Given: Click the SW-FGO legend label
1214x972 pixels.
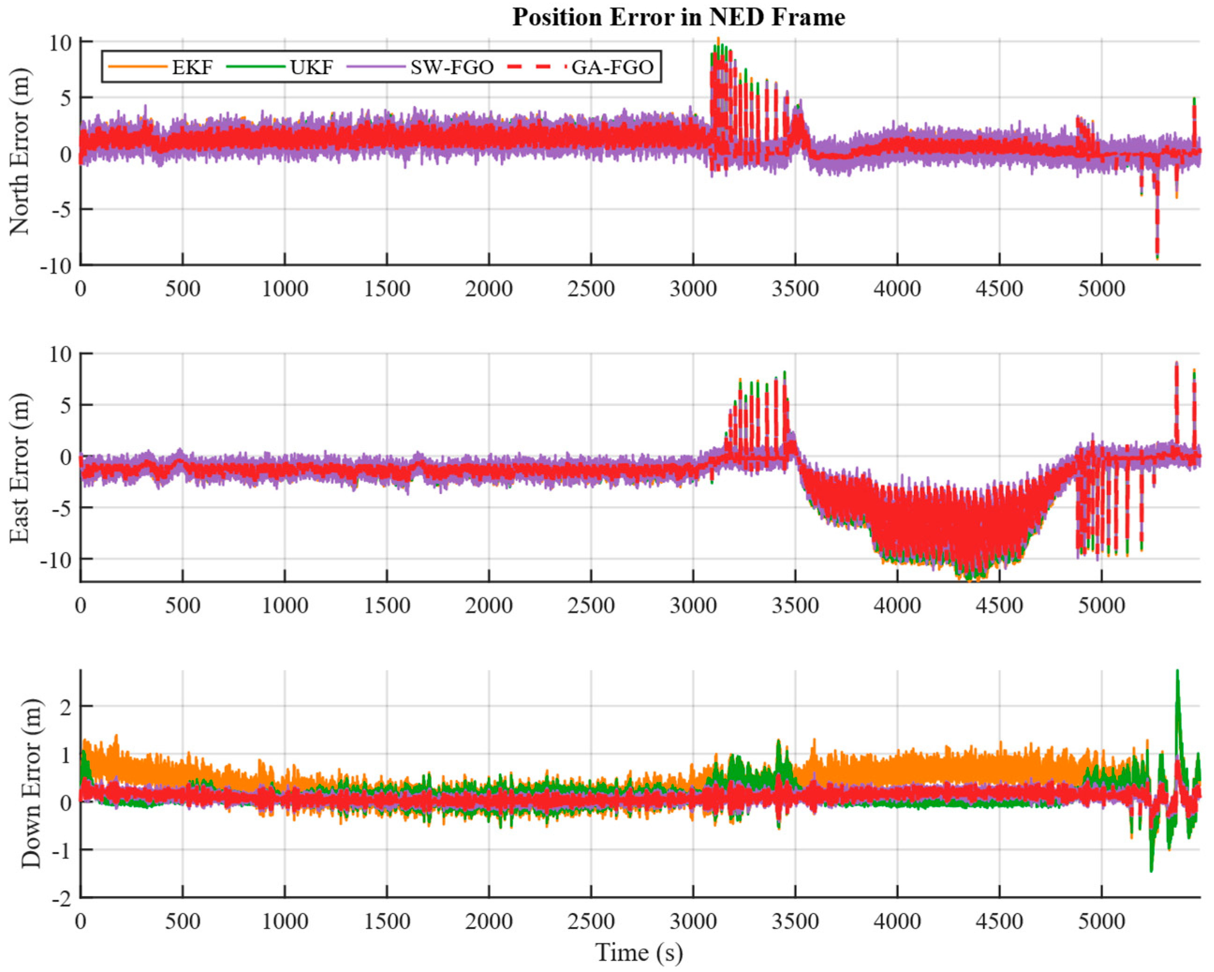Looking at the screenshot, I should [452, 67].
